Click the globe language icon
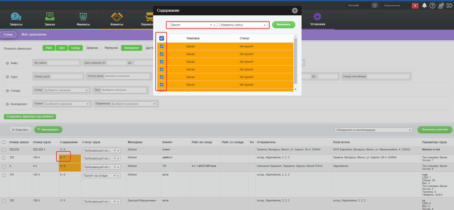The width and height of the screenshot is (454, 210). pos(375,5)
